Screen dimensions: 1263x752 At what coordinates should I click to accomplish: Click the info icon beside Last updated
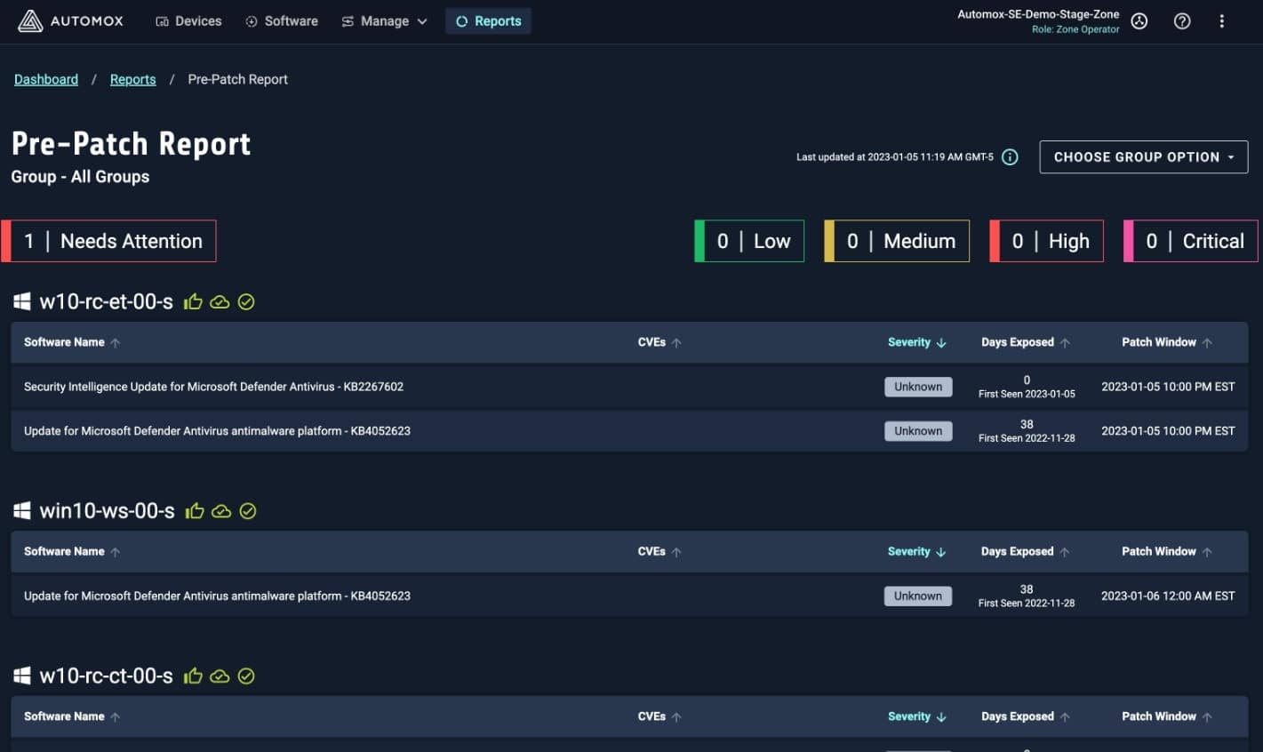pos(1010,157)
